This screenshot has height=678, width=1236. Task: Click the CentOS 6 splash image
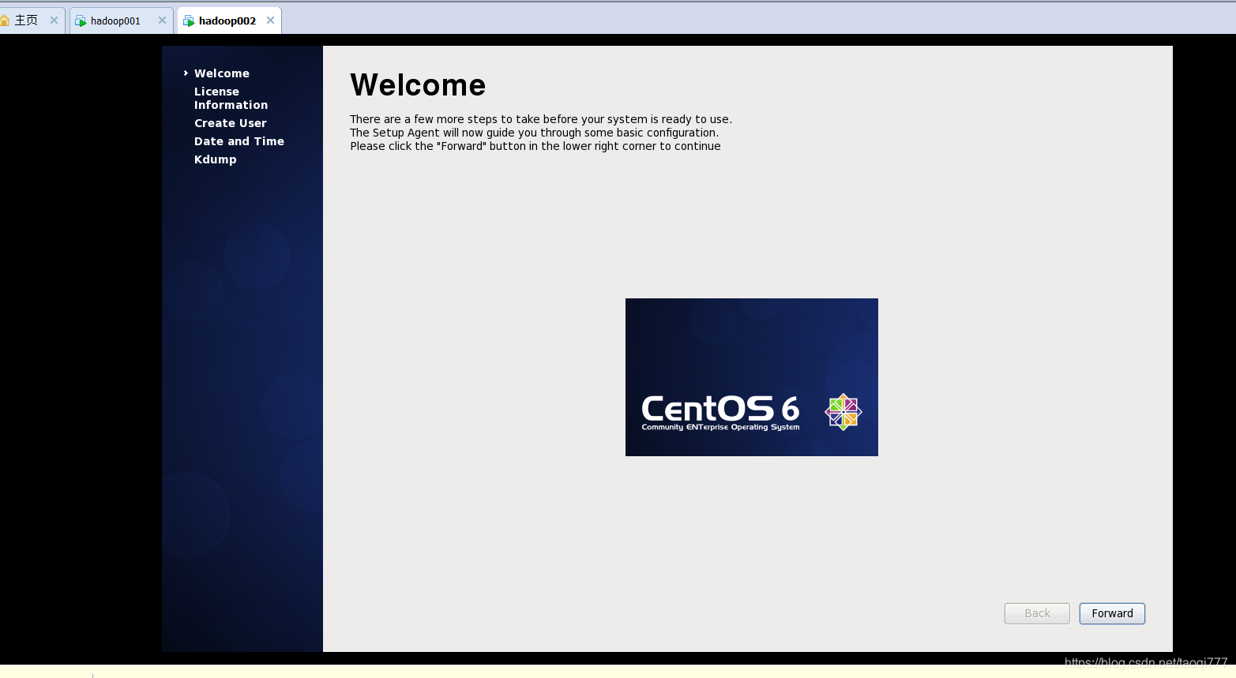(752, 377)
